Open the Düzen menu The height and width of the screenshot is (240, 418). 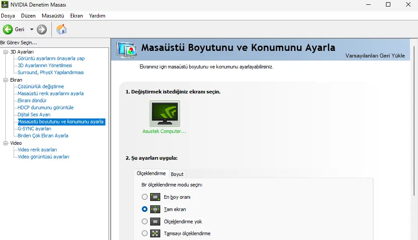28,16
